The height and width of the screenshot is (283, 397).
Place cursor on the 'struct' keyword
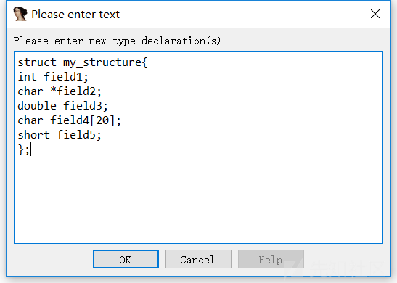37,62
